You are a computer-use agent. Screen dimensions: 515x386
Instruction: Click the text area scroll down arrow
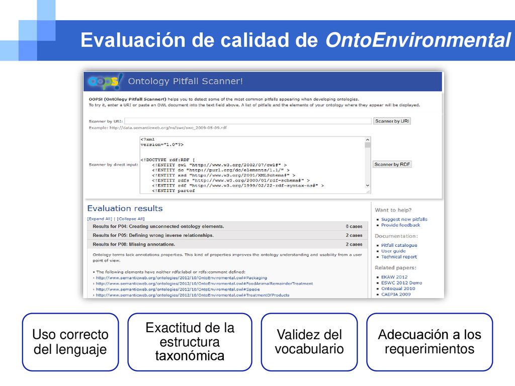click(x=368, y=185)
